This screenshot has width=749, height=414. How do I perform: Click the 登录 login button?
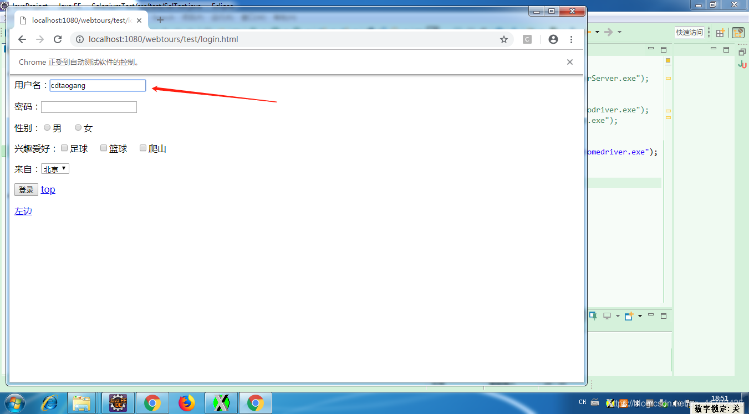coord(26,190)
